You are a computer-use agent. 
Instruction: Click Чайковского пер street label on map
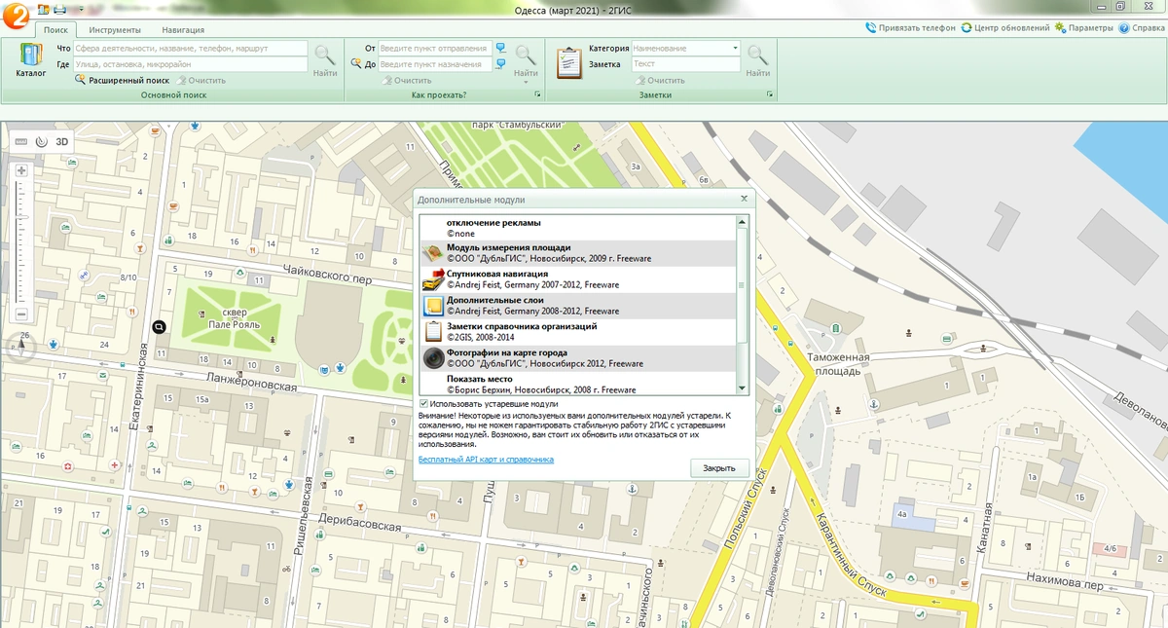[x=326, y=272]
